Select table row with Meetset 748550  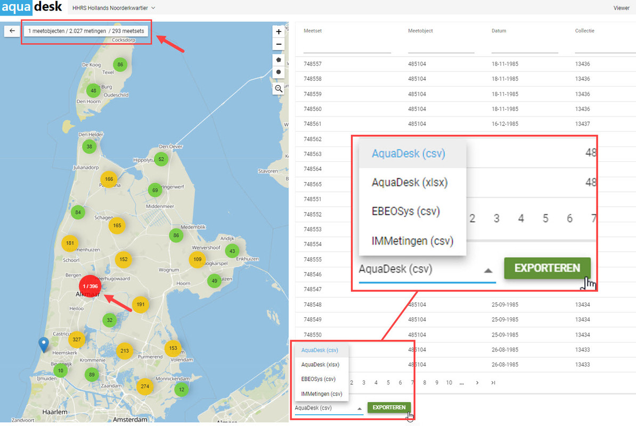pyautogui.click(x=466, y=335)
